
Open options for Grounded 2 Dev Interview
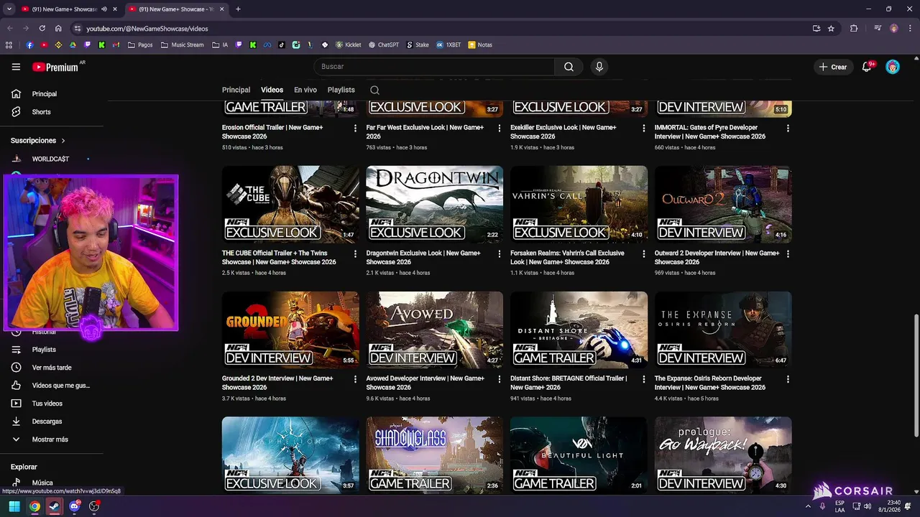355,379
